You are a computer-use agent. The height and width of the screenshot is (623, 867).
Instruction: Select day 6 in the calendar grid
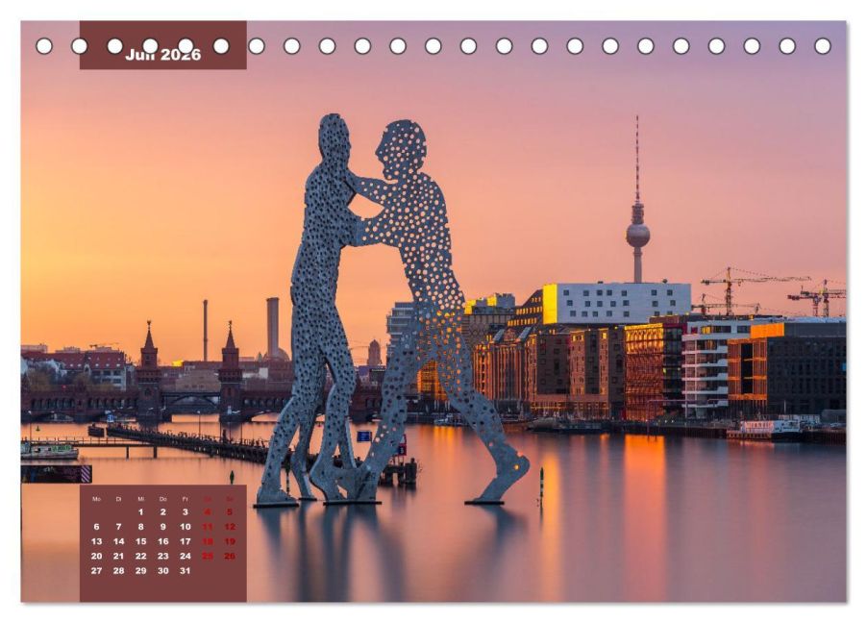(97, 527)
